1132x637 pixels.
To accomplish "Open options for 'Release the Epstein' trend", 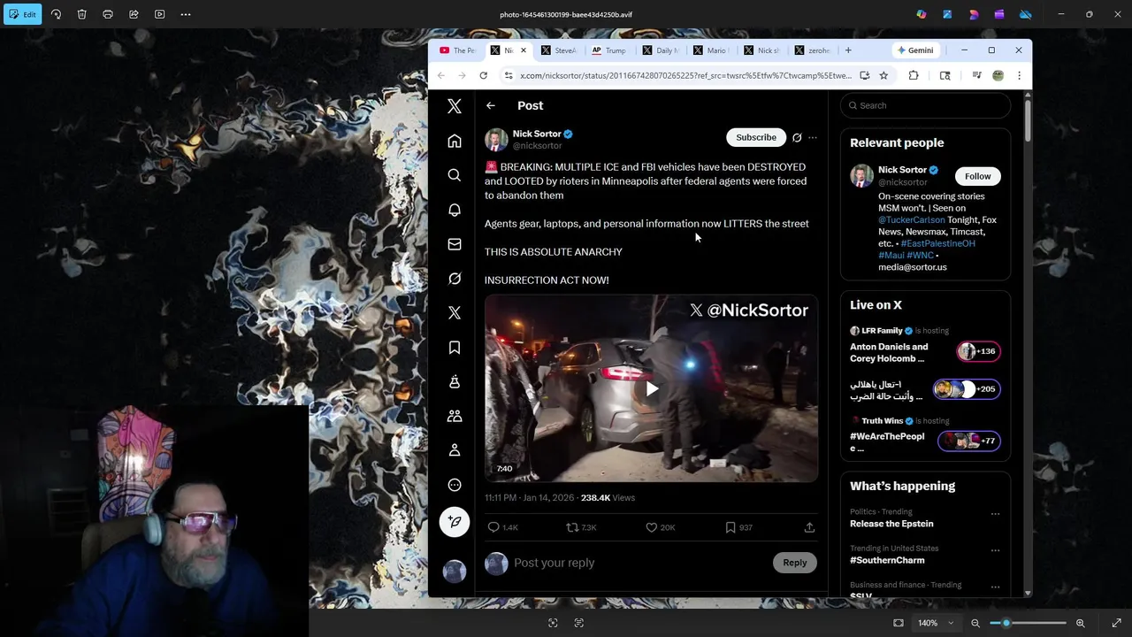I will (995, 514).
